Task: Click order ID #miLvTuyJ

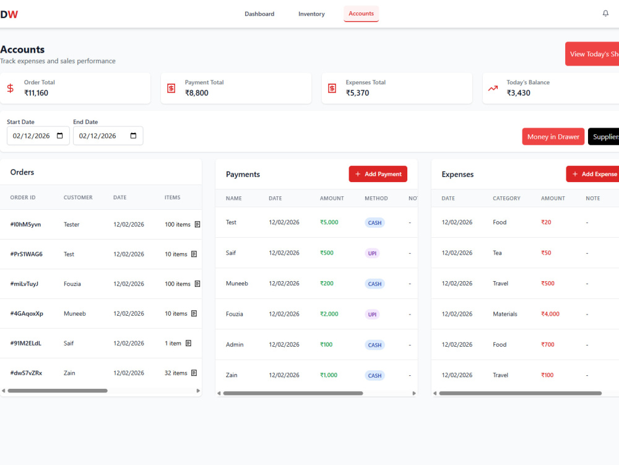Action: 24,284
